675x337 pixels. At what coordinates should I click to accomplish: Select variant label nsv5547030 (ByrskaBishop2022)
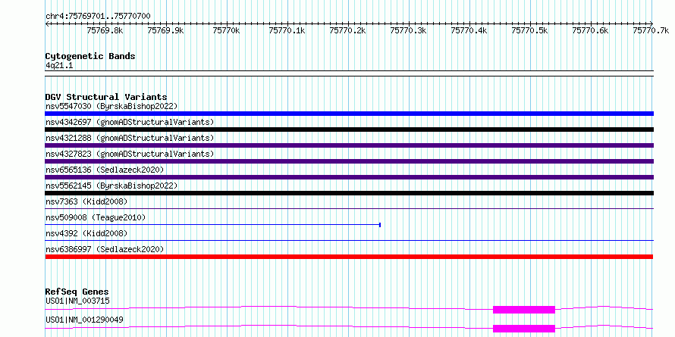pyautogui.click(x=111, y=106)
